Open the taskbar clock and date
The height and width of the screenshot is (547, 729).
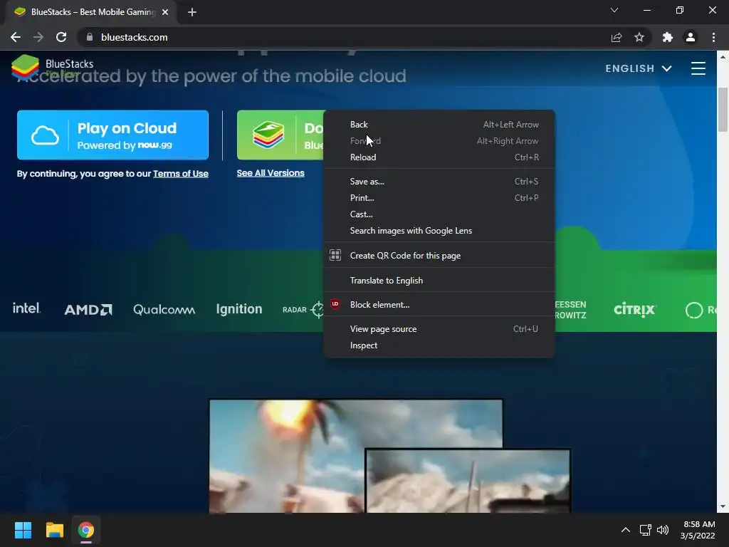click(x=698, y=530)
